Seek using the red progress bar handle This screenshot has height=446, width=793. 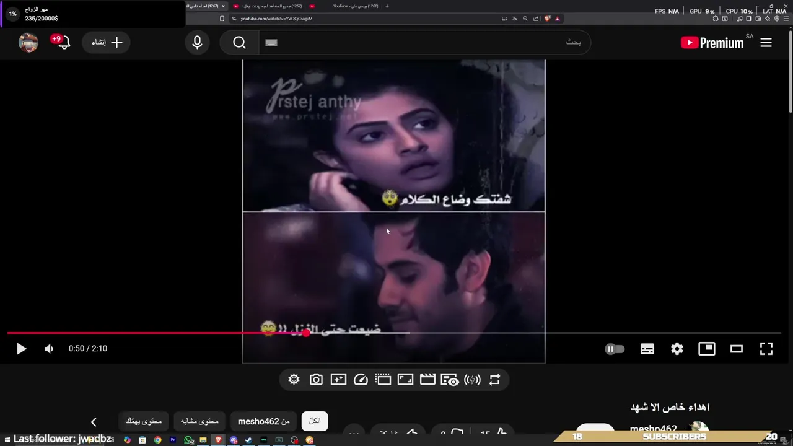pos(306,333)
